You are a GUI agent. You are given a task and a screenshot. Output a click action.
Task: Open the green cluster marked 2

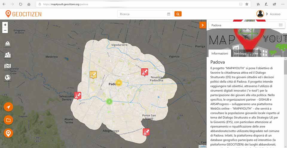click(109, 102)
